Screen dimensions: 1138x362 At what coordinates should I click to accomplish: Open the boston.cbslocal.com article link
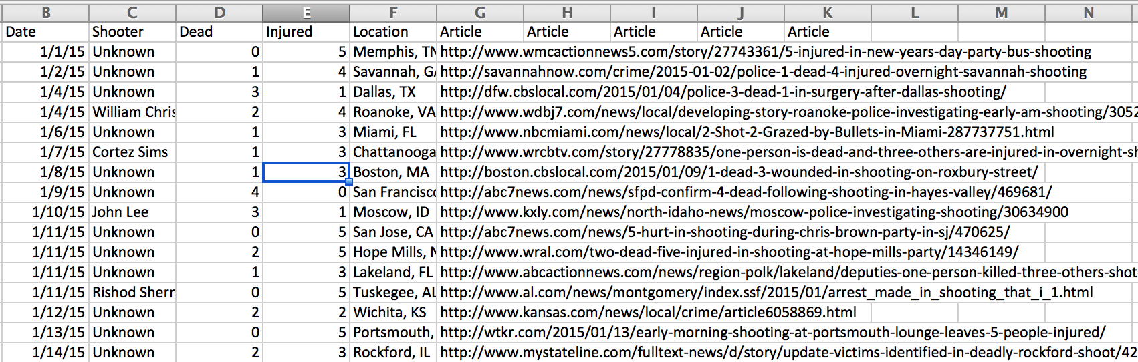(739, 172)
